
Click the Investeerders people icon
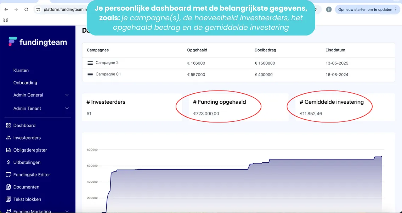tap(9, 138)
